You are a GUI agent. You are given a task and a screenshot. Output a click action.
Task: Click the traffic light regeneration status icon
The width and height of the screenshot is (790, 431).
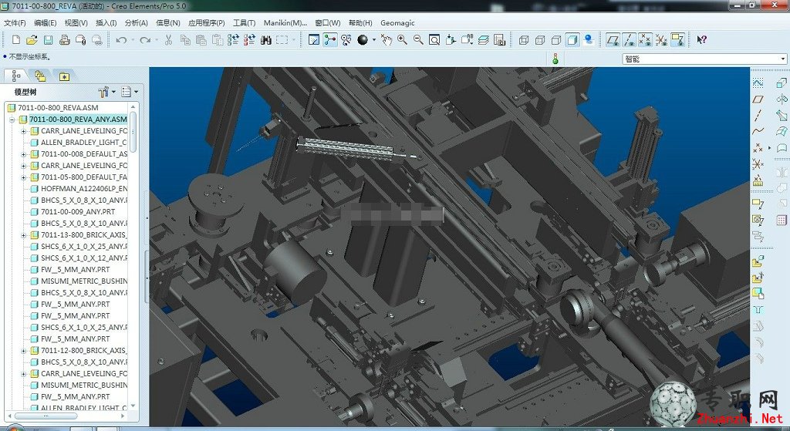coord(555,59)
